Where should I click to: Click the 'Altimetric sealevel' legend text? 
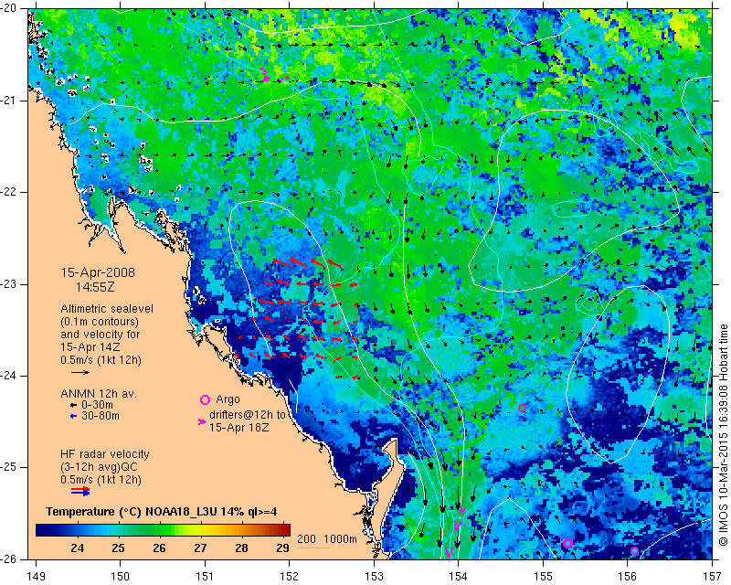pos(107,309)
